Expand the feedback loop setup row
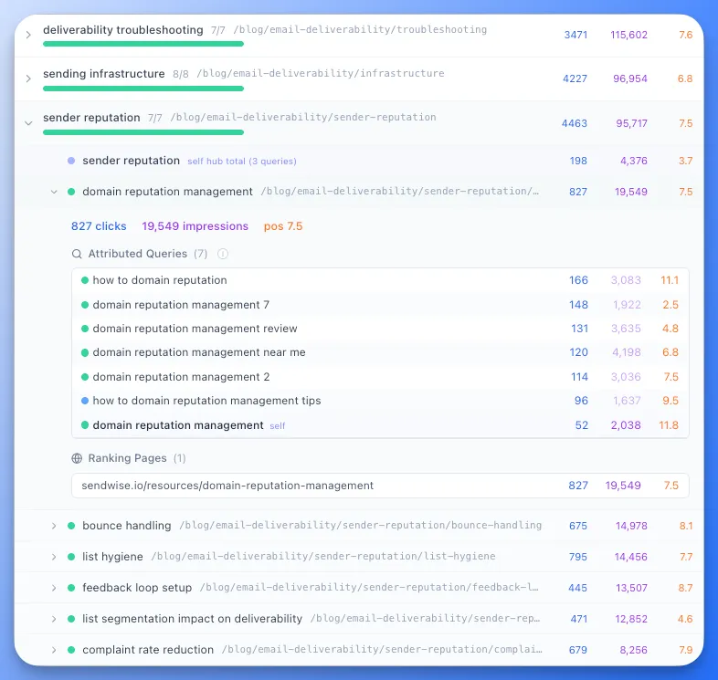The width and height of the screenshot is (718, 680). (x=54, y=588)
